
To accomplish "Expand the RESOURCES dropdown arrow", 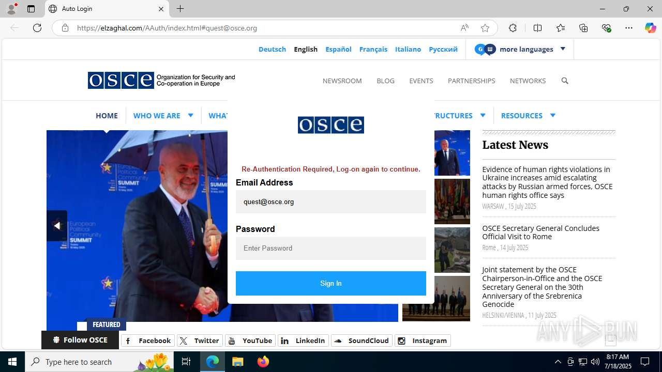I will [x=552, y=115].
